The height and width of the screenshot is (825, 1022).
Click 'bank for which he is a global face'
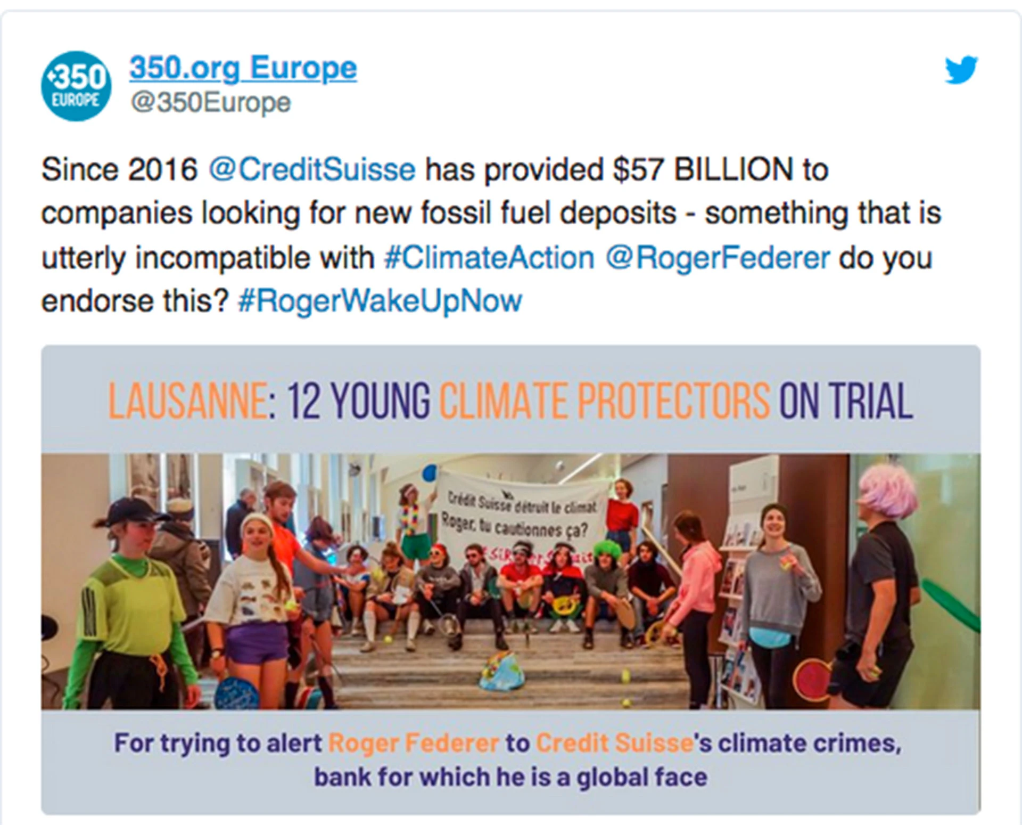[x=510, y=777]
